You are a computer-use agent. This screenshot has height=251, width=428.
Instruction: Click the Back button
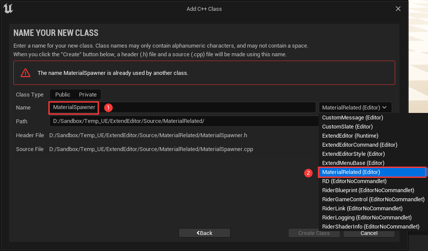[x=204, y=233]
